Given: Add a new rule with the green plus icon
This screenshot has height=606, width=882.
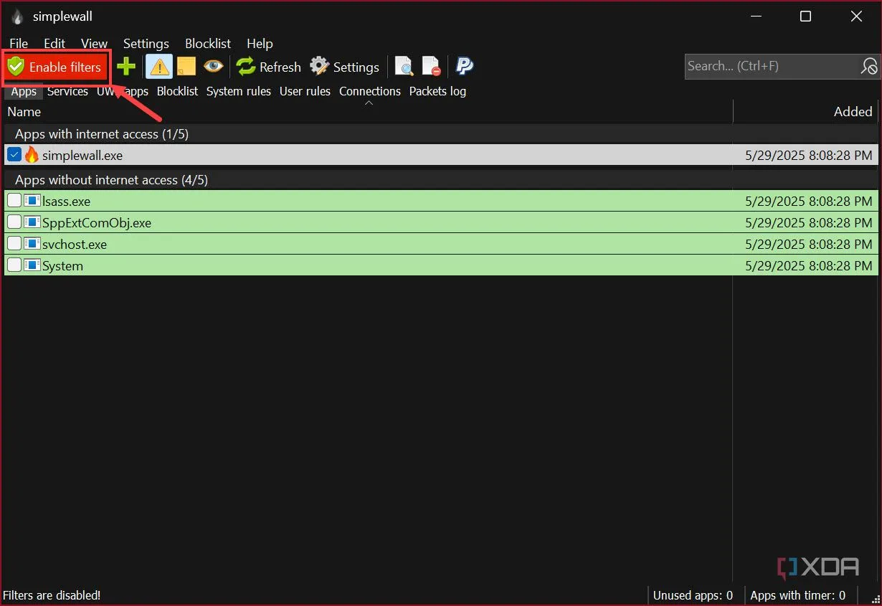Looking at the screenshot, I should coord(126,67).
